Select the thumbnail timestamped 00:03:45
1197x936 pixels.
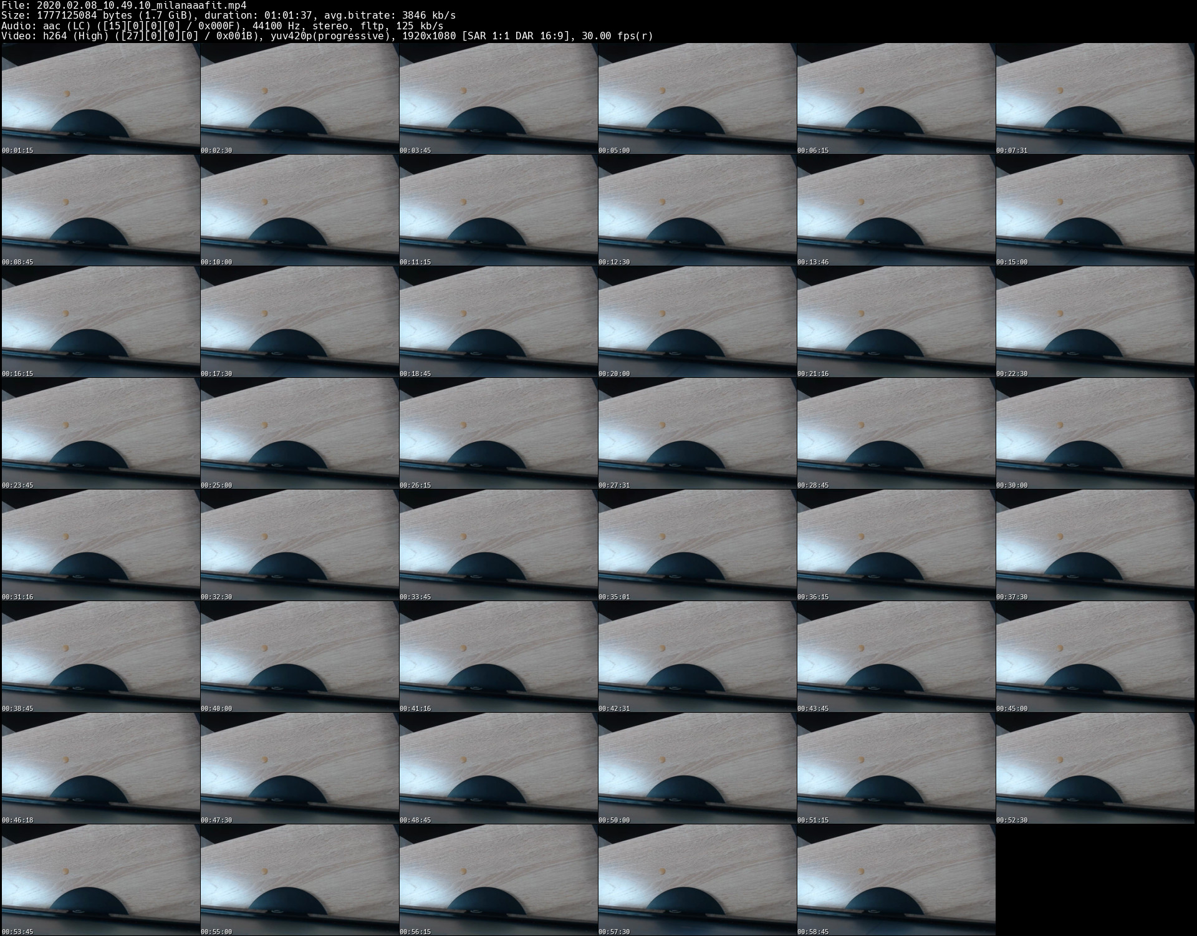pos(498,99)
